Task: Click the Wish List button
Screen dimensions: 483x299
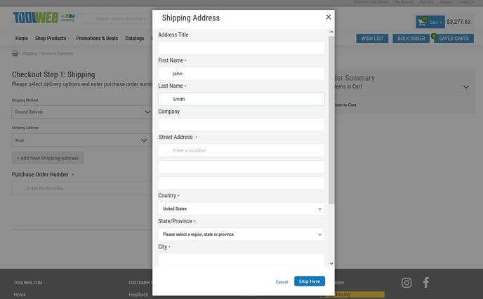Action: coord(372,39)
